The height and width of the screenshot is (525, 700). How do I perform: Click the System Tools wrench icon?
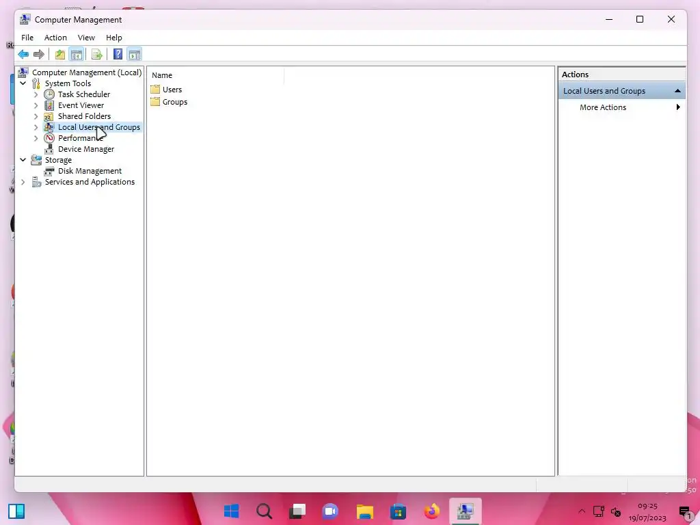[36, 83]
